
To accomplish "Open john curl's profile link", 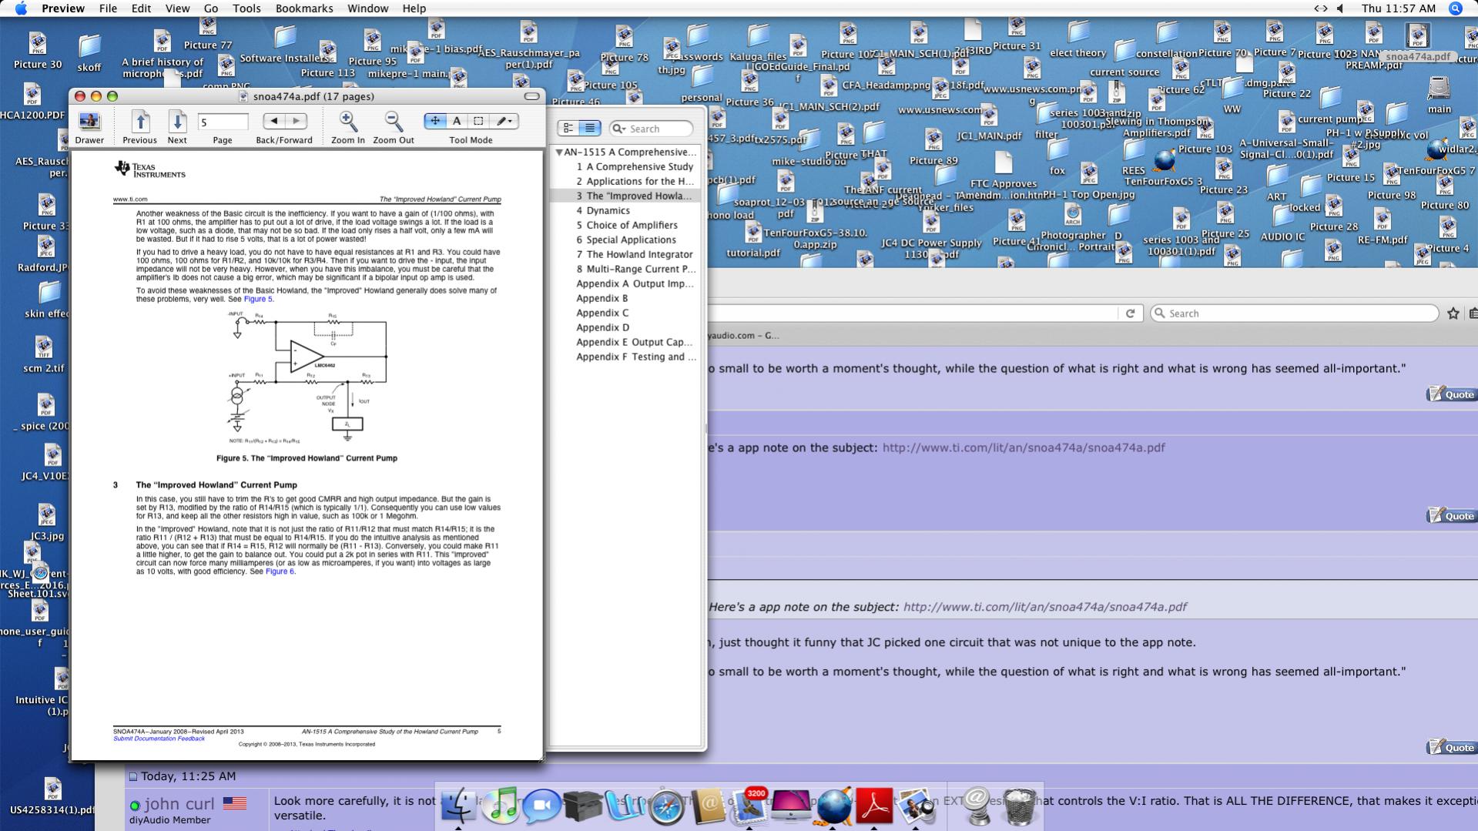I will coord(179,804).
